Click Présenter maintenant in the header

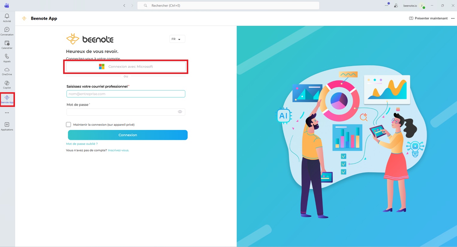pos(428,18)
